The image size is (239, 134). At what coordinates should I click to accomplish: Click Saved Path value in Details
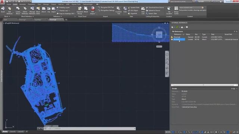click(x=189, y=107)
